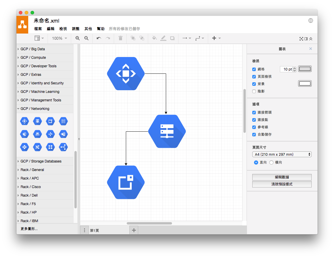This screenshot has width=334, height=258.
Task: Pick the connected-nodes graph hexagon in palette
Action: click(x=51, y=134)
